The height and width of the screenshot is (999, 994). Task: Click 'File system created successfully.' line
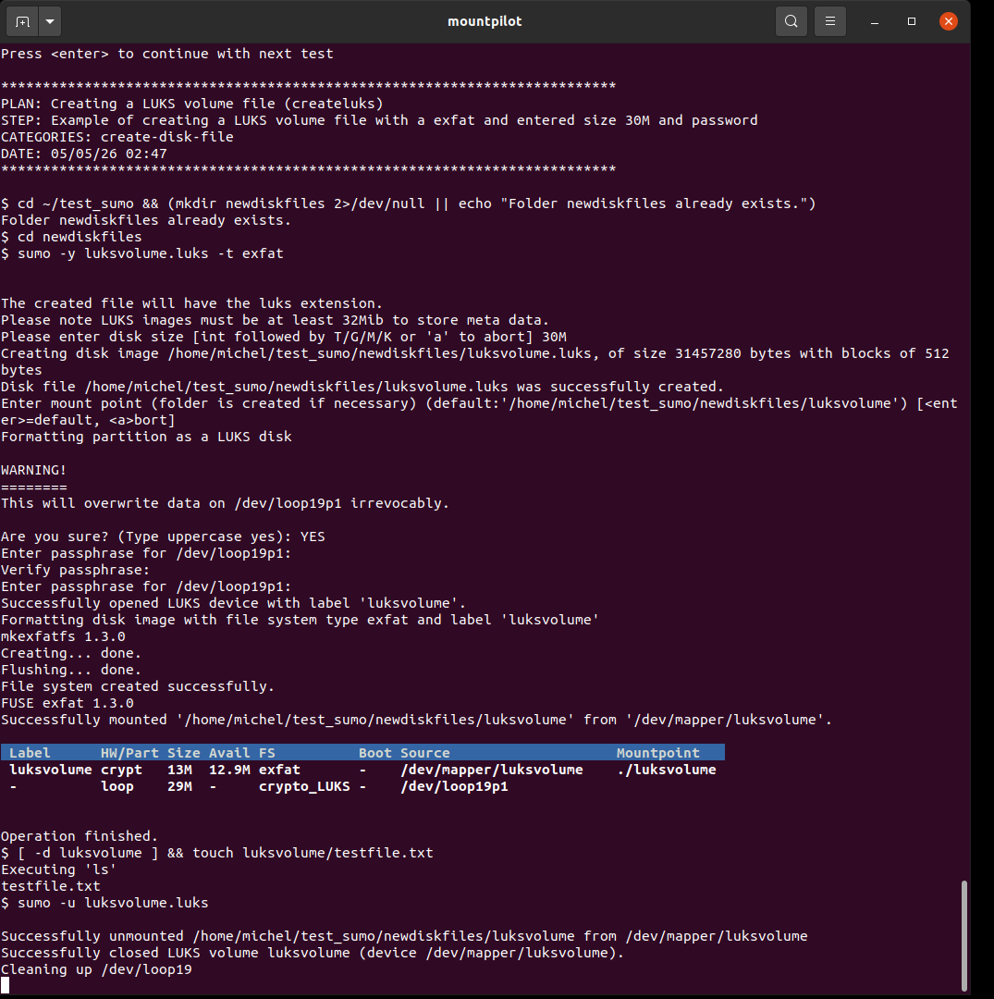point(138,686)
